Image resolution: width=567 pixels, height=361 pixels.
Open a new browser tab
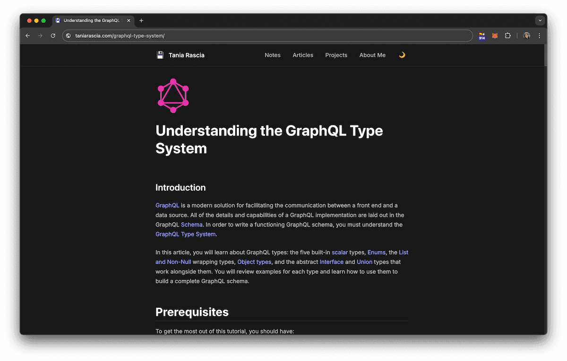click(x=141, y=21)
